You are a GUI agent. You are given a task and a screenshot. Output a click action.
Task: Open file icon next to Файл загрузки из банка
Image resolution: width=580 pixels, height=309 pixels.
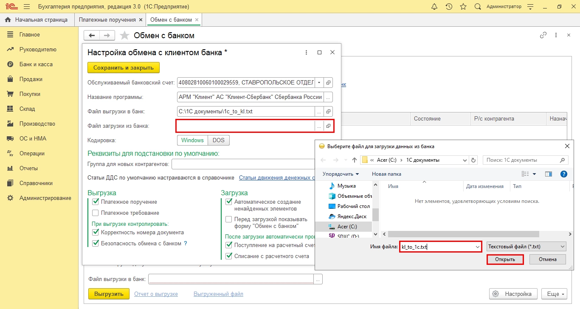coord(328,126)
